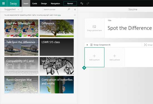Select Comparison of butterflies and moths thumbnail

tap(56, 85)
